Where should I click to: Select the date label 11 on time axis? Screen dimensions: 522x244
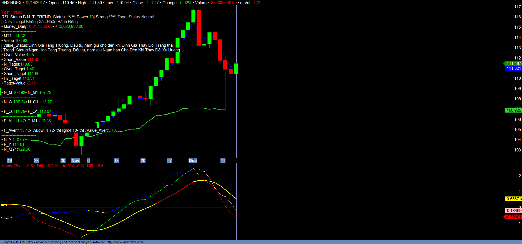[x=223, y=161]
